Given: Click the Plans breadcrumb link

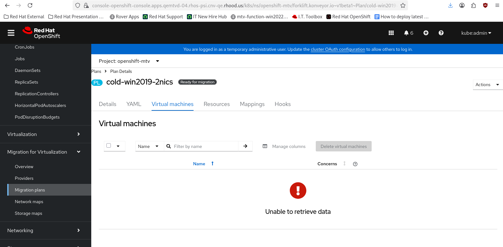Looking at the screenshot, I should point(96,71).
